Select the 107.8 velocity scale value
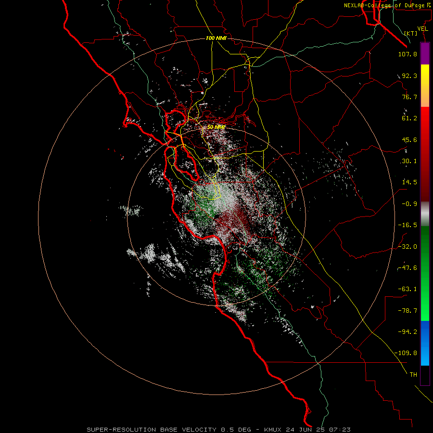This screenshot has width=433, height=433. 408,54
